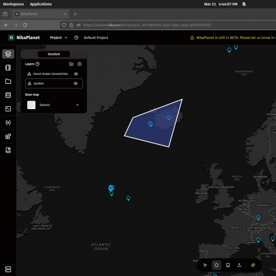This screenshot has width=276, height=276.
Task: Open the clipboard notebook sidebar icon
Action: (8, 150)
